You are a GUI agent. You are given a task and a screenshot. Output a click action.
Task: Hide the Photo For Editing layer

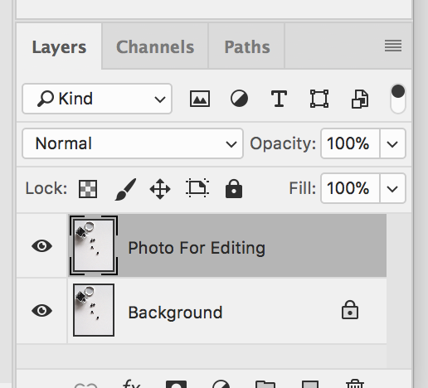coord(42,245)
